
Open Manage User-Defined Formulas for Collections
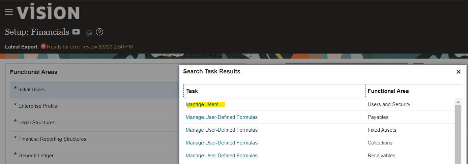pos(222,143)
